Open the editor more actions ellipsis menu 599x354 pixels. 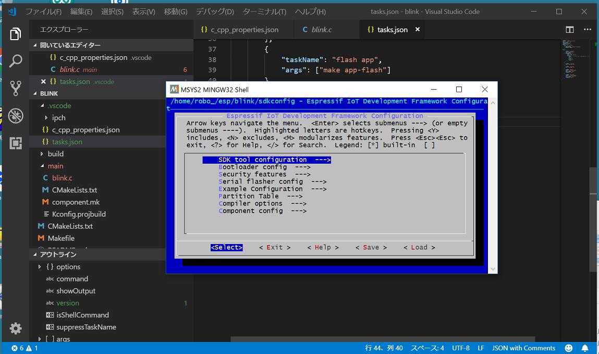588,30
